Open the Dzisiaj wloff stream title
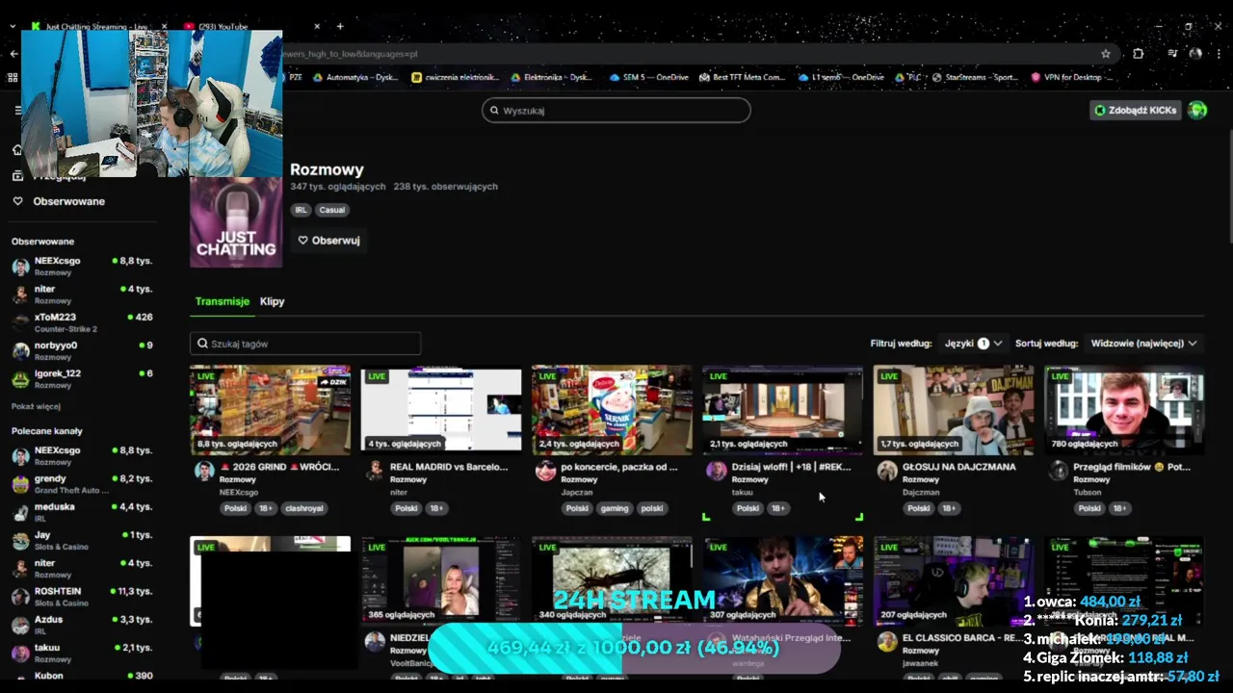The image size is (1233, 693). pyautogui.click(x=791, y=467)
